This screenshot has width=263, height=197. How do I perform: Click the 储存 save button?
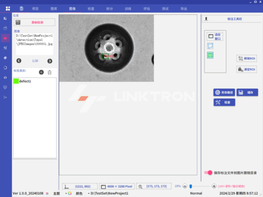point(247,92)
